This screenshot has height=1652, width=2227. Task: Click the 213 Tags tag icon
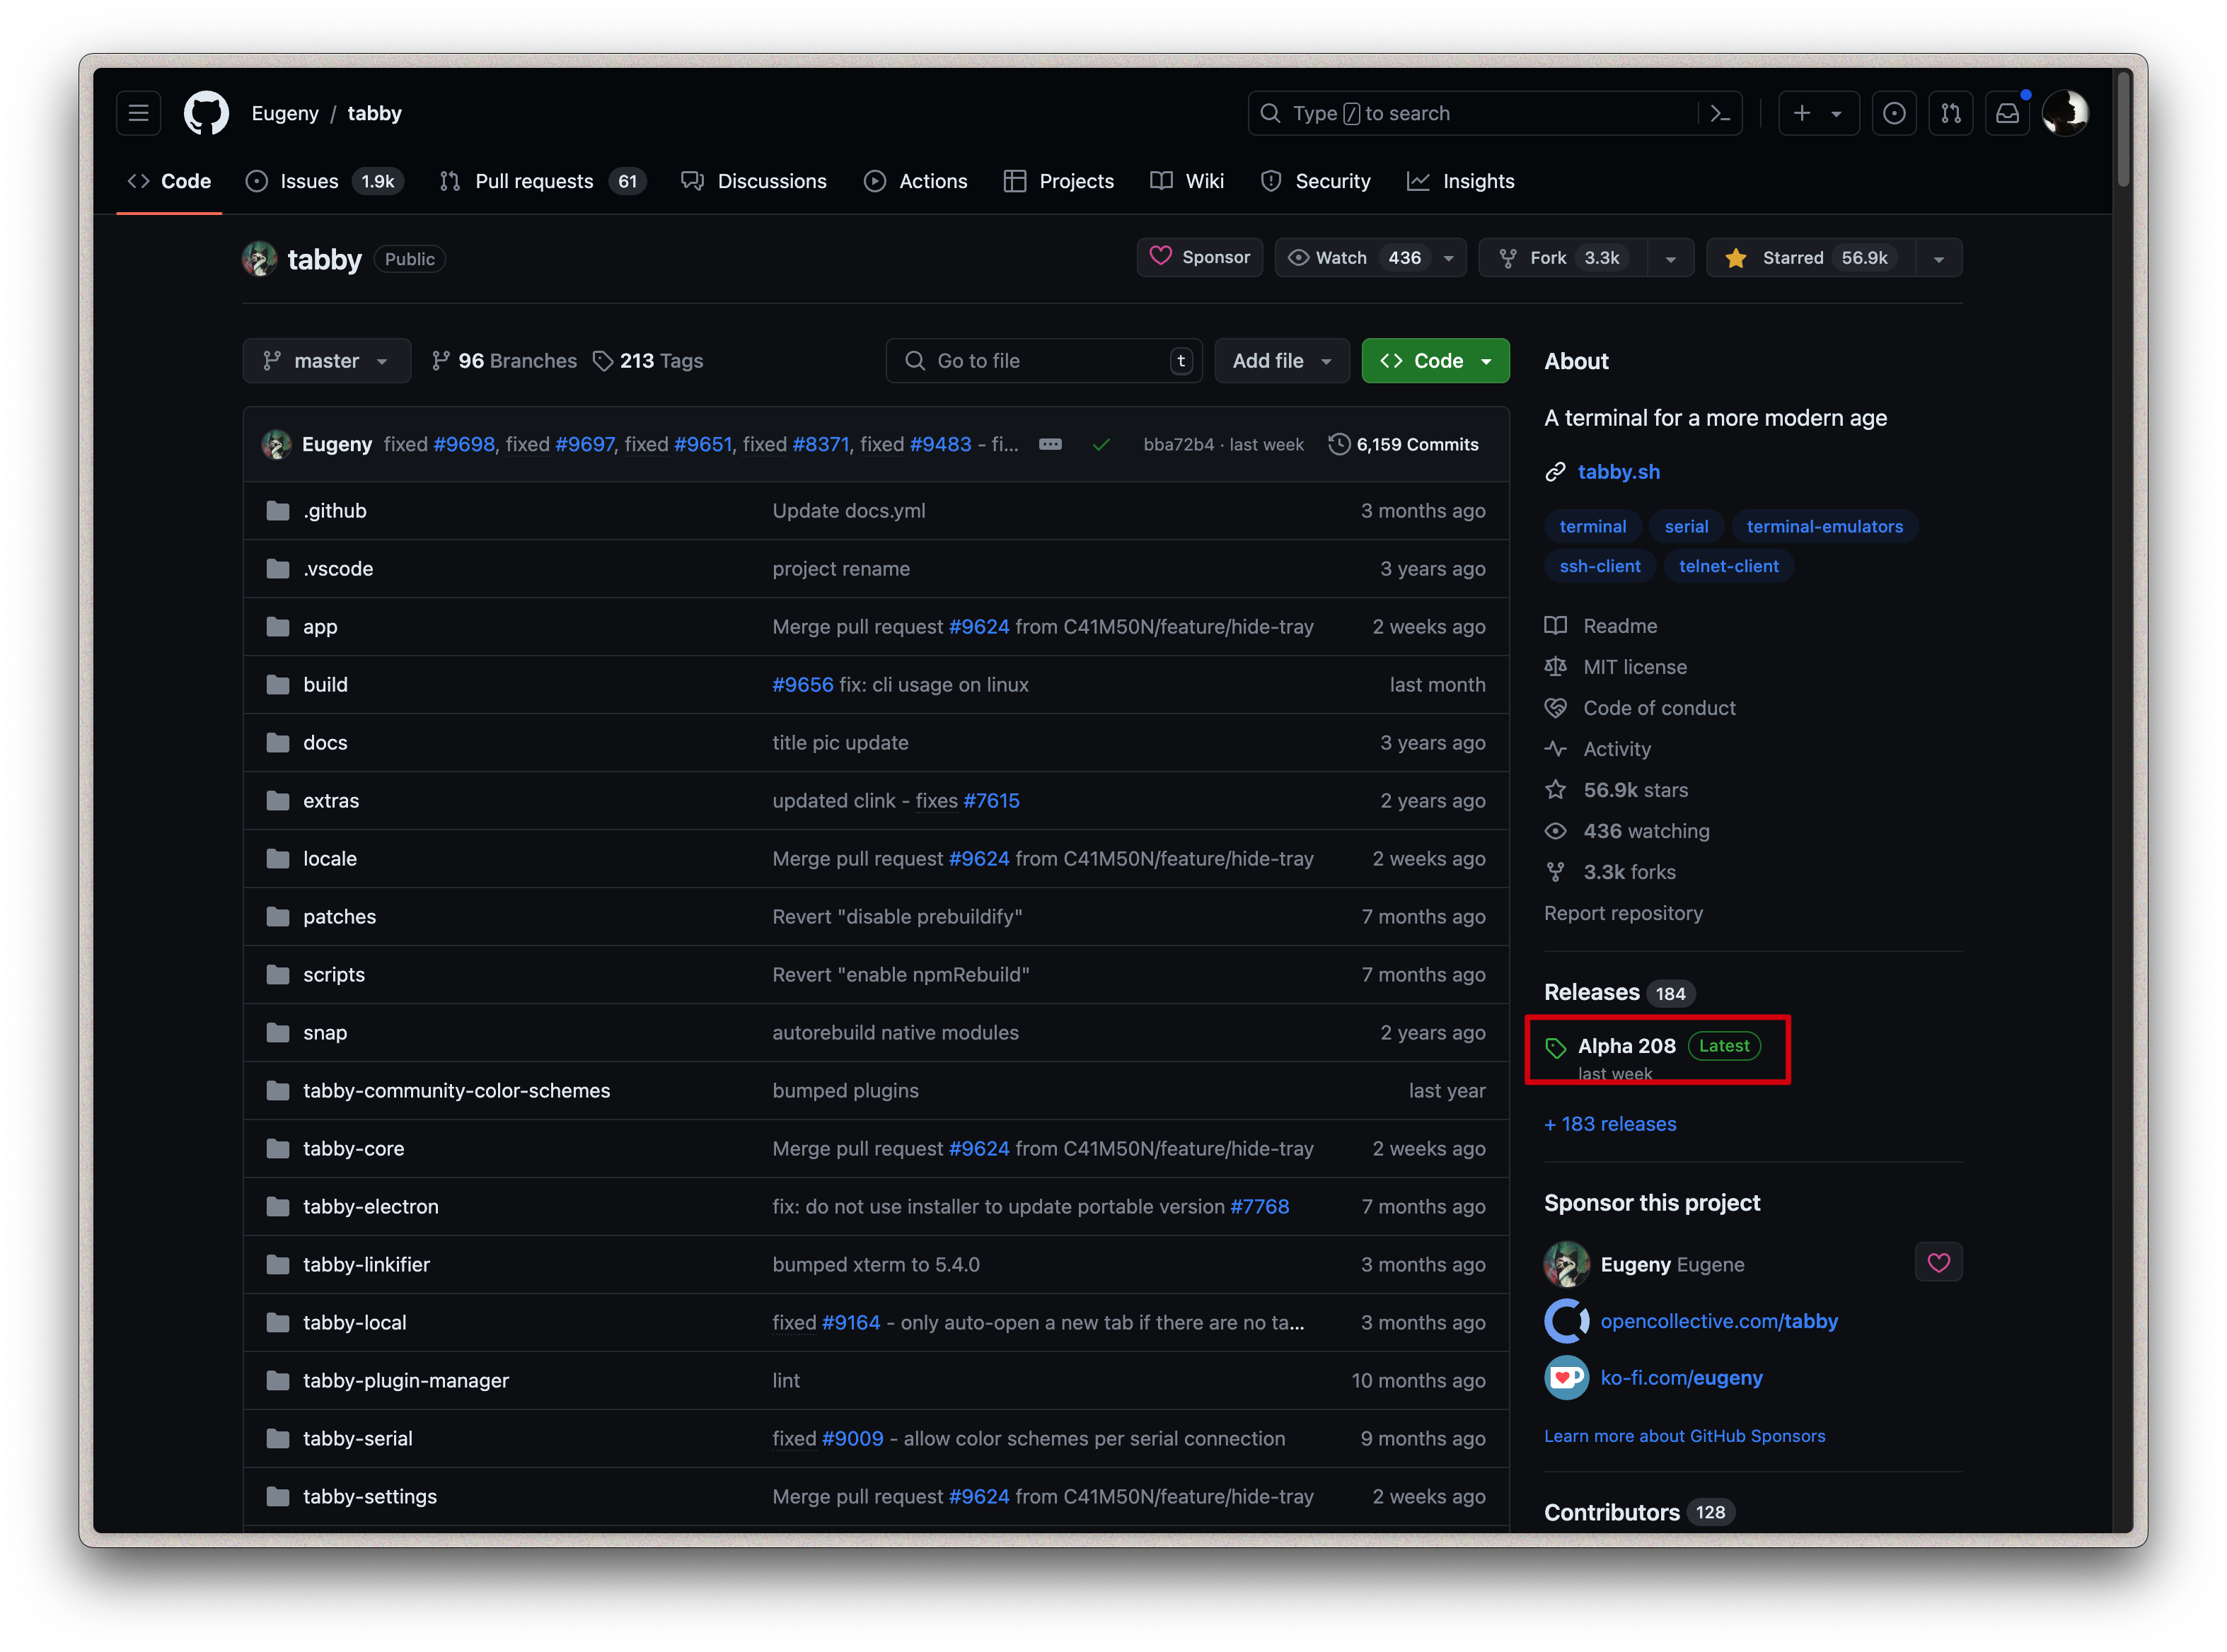pos(602,361)
